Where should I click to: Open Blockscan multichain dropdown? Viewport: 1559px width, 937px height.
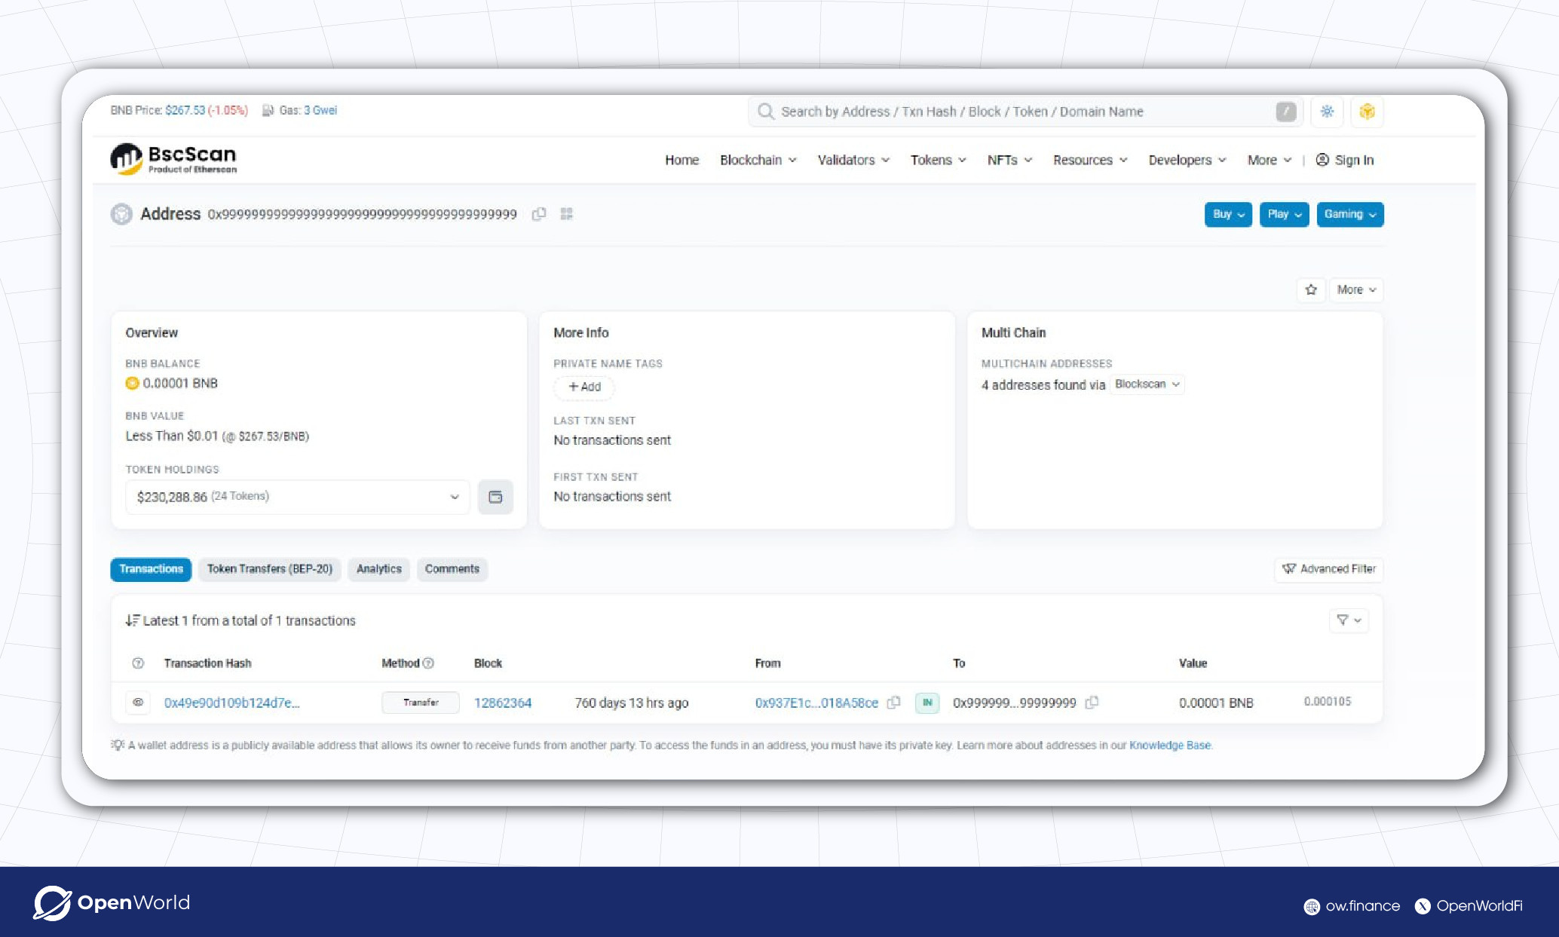[x=1147, y=384]
